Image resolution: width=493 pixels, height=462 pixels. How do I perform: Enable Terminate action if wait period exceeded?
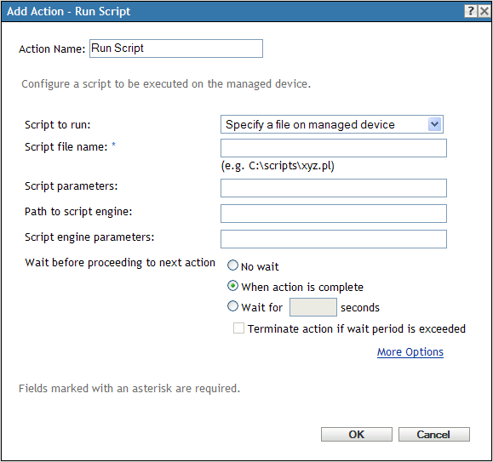pos(238,328)
